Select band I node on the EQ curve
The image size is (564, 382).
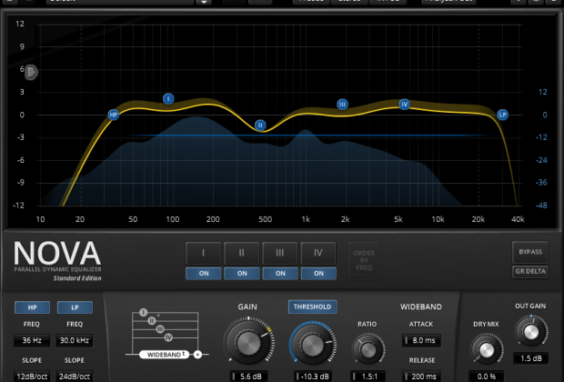click(x=168, y=98)
